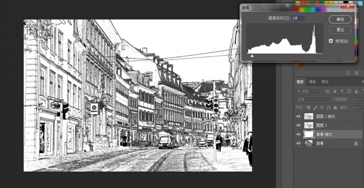
Task: Switch to the 通道 channels tab
Action: [312, 82]
